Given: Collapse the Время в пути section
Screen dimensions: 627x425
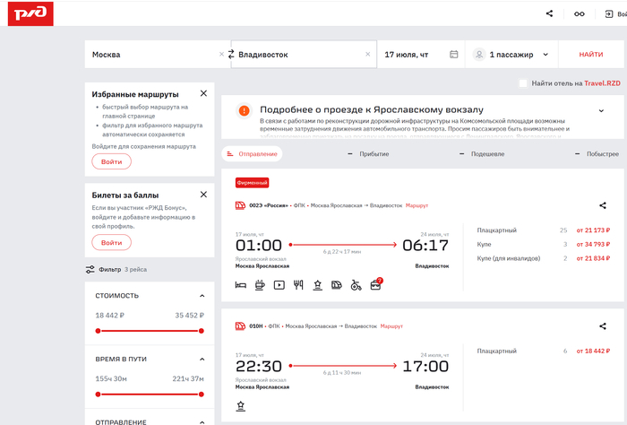Looking at the screenshot, I should (x=202, y=359).
